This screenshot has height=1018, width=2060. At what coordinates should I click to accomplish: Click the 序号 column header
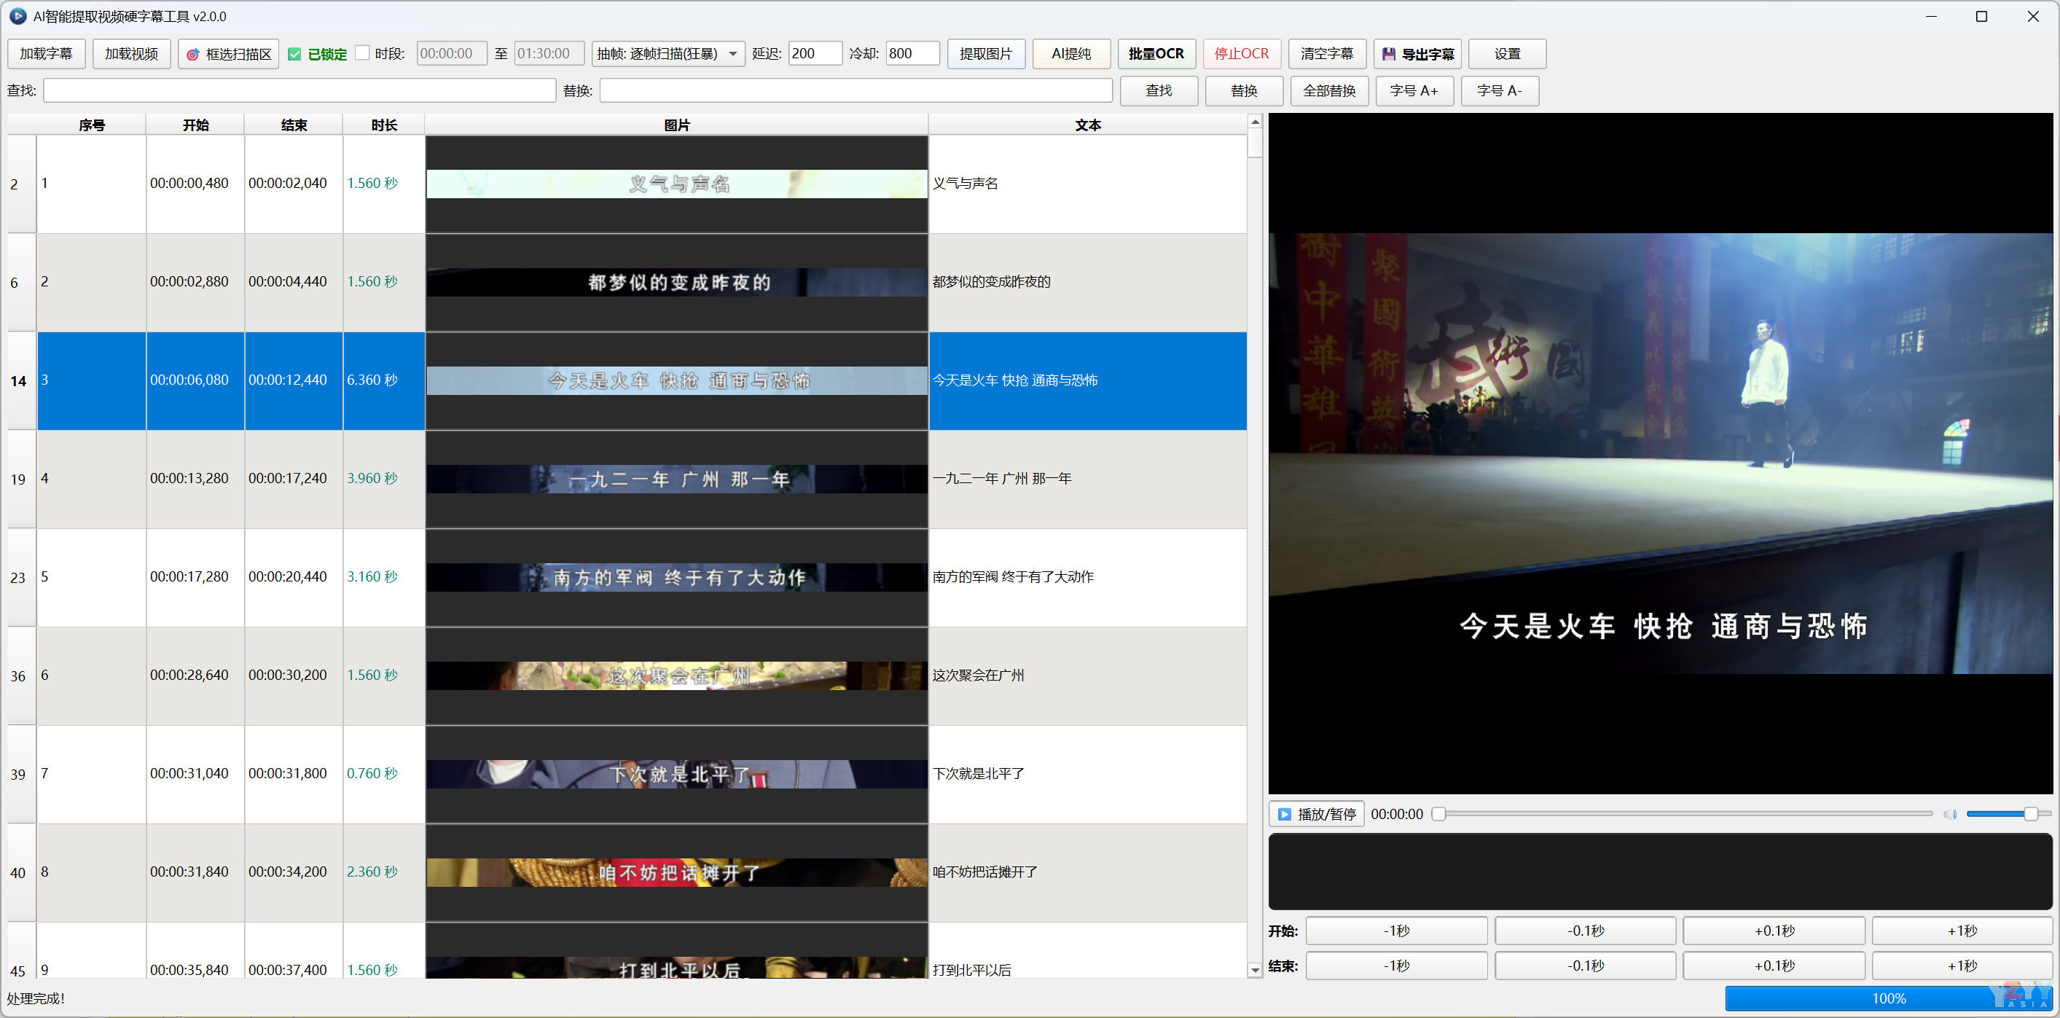92,125
